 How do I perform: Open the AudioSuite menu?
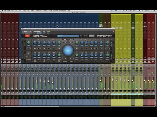click(x=38, y=11)
